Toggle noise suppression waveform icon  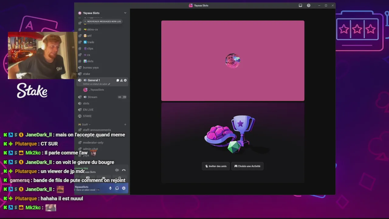tap(117, 170)
